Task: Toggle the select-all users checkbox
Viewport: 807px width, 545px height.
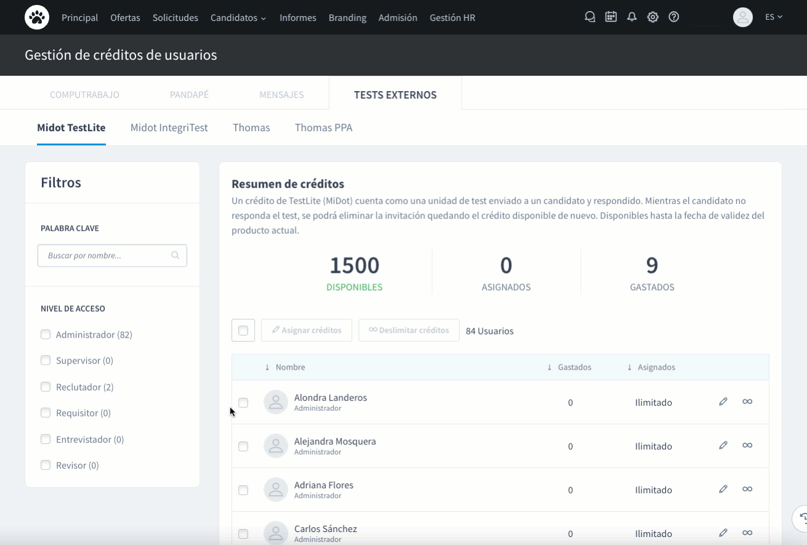Action: (243, 330)
